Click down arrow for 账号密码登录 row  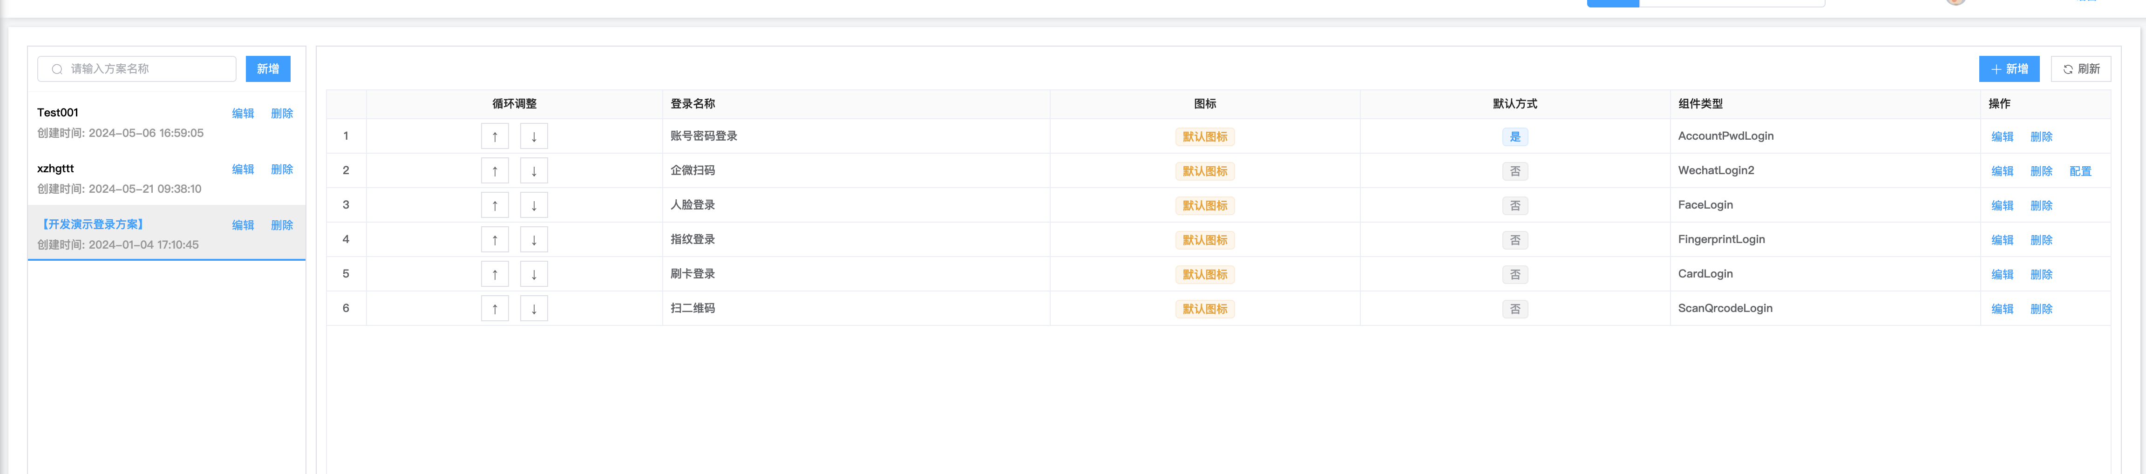[x=533, y=136]
